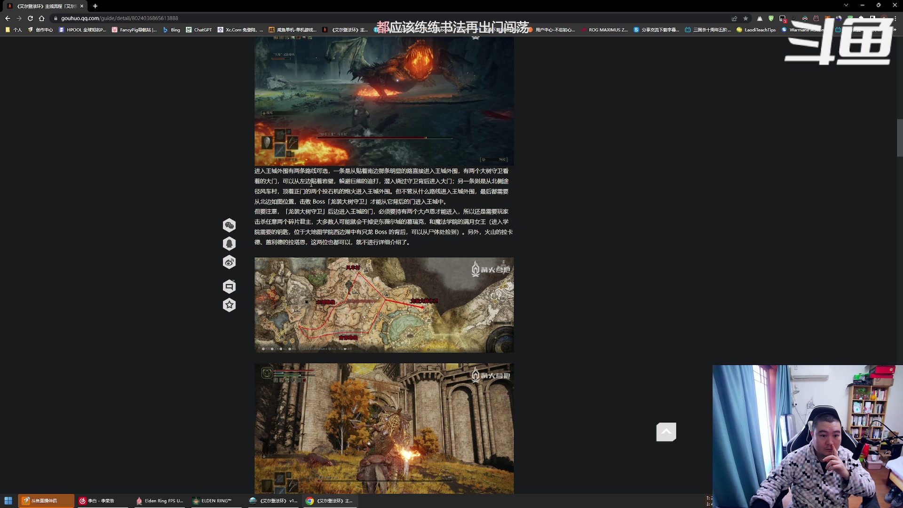Switch to 李白 - 李荣浩 music player in taskbar
Screen dimensions: 903x508
[x=102, y=501]
